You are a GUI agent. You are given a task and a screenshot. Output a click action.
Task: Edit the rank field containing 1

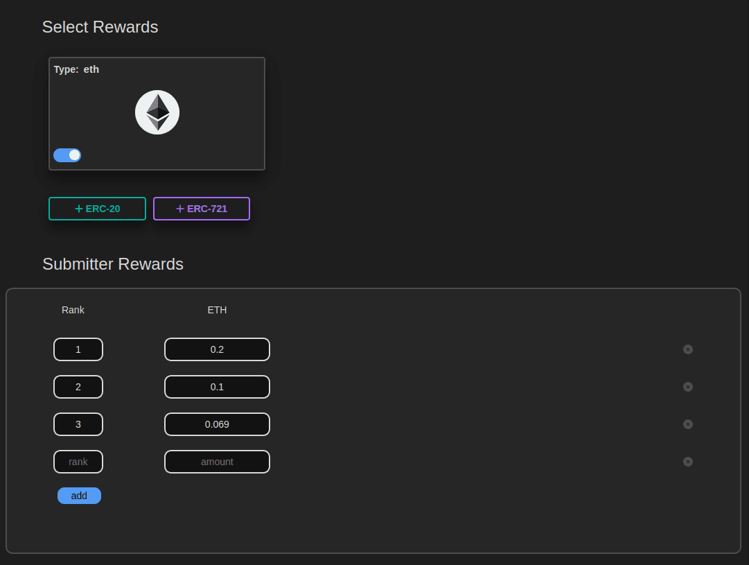(x=78, y=349)
